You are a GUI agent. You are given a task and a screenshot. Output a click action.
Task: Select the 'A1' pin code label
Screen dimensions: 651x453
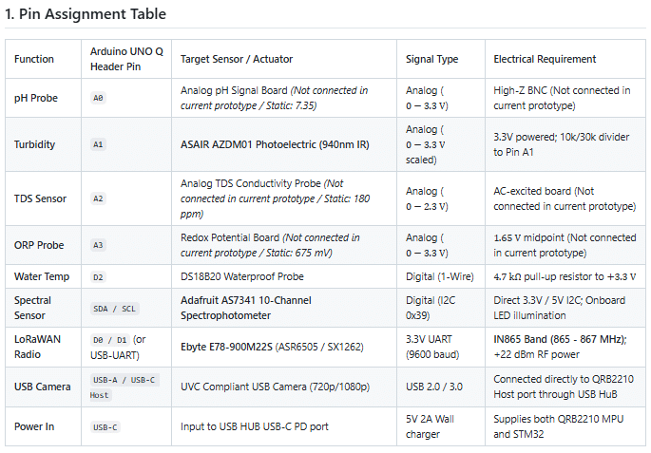click(98, 144)
